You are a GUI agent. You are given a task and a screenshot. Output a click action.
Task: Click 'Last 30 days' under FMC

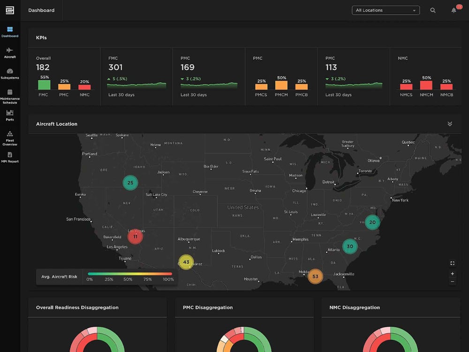(121, 95)
